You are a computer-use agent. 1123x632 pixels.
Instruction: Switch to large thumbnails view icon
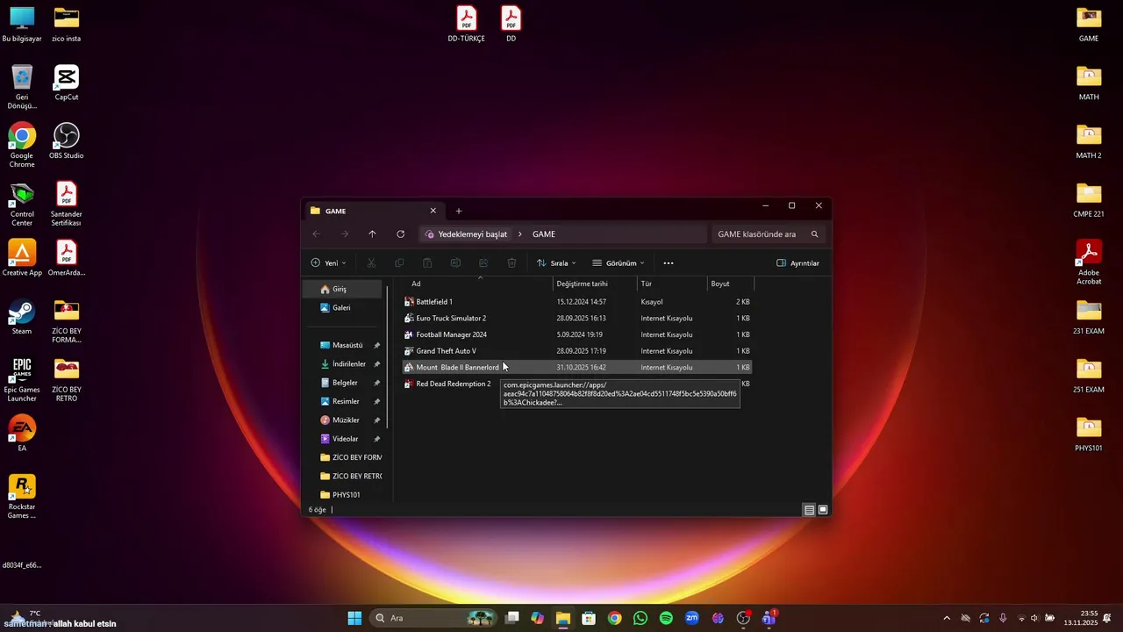823,510
